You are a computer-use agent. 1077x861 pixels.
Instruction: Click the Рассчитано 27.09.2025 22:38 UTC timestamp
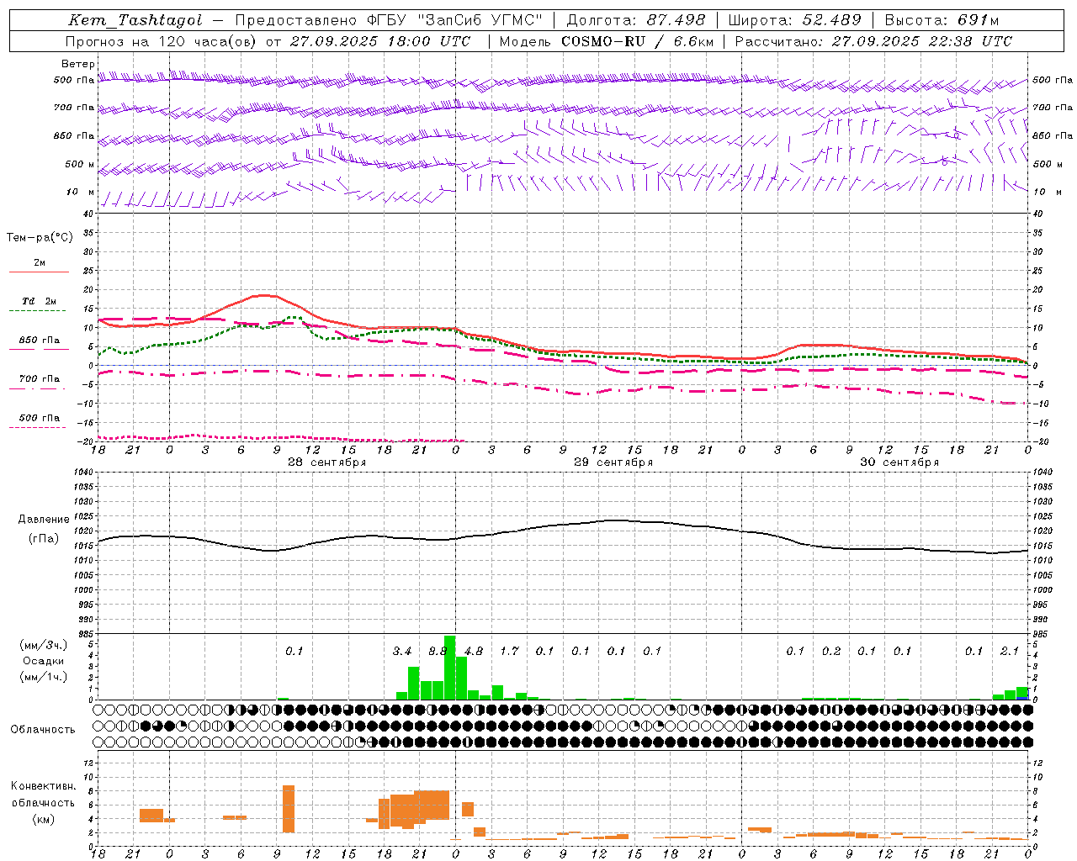[873, 41]
